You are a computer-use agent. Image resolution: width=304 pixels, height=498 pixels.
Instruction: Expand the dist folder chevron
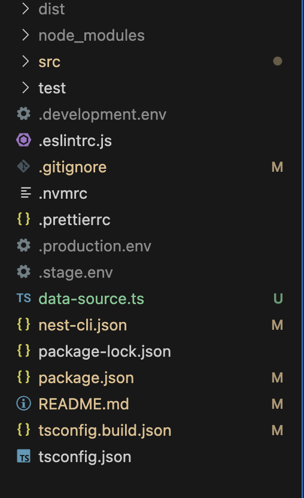point(25,8)
